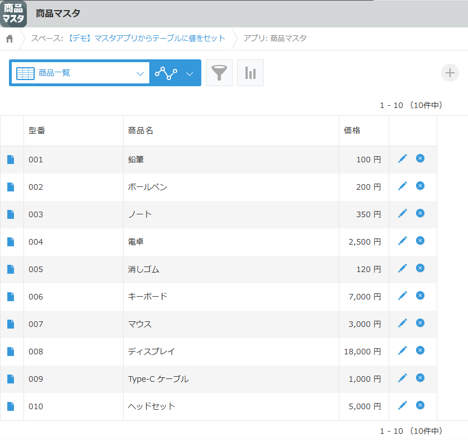Open the 【デモ】マスタアプリからテーブルに値をセット space link
Screen dimensions: 468x440
coord(145,38)
